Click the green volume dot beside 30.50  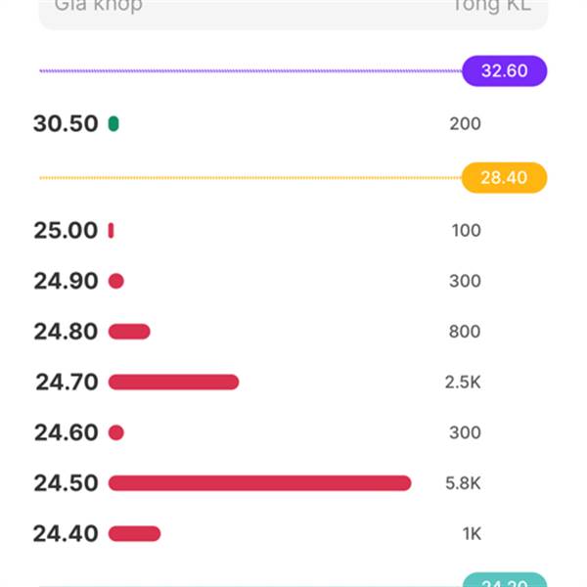pos(113,124)
